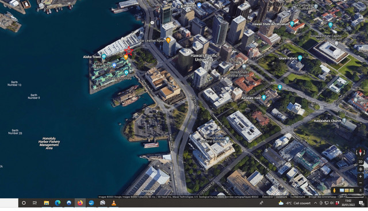
Task: Select the Aliiolani Hale map pin
Action: coord(264,97)
